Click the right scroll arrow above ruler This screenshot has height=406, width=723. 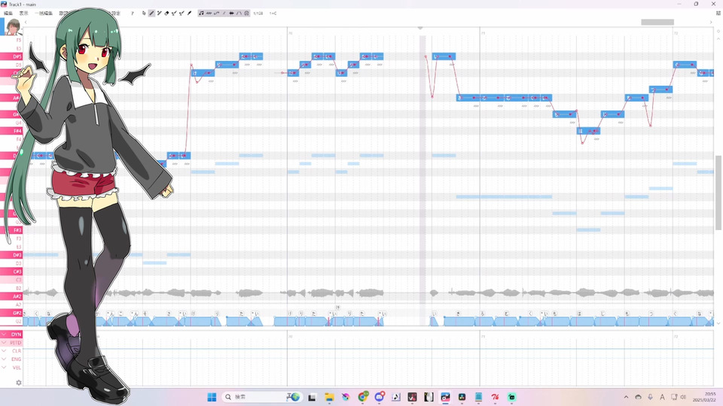[710, 22]
